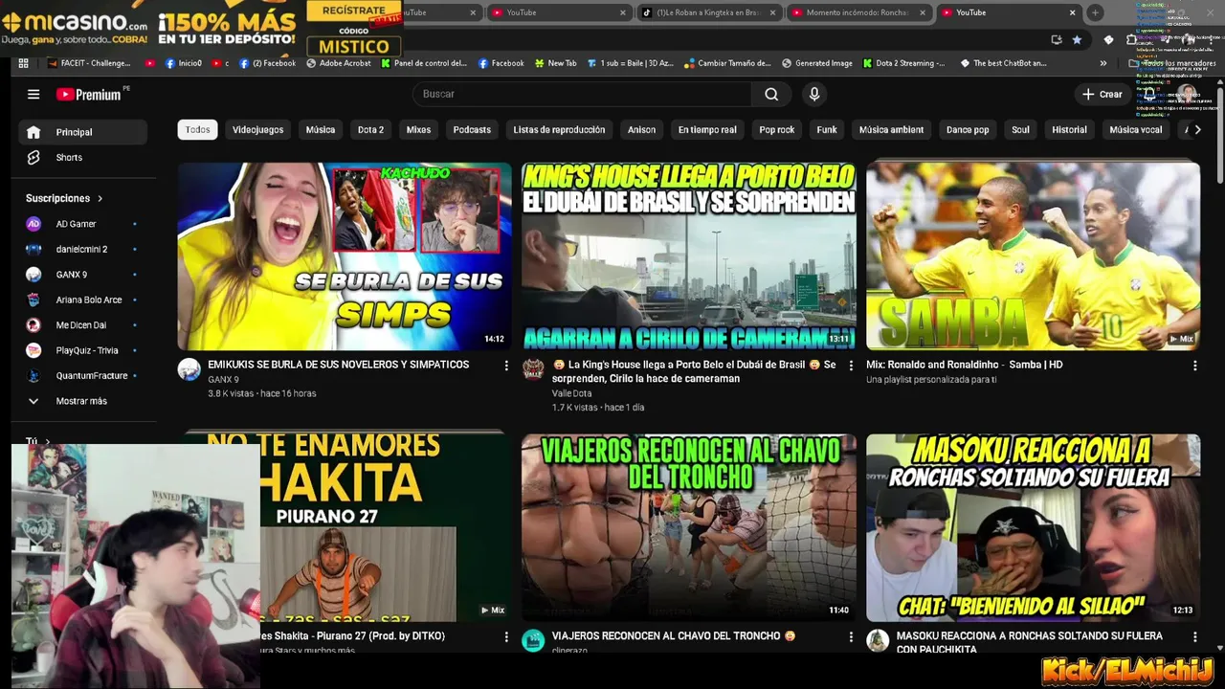Select the Listas de reproducción chip
Image resolution: width=1225 pixels, height=689 pixels.
pyautogui.click(x=559, y=129)
